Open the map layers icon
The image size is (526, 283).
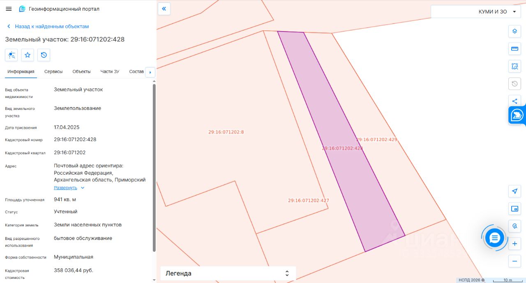click(x=514, y=31)
